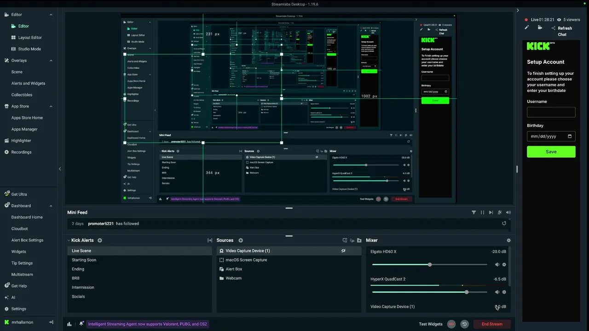Collapse the App Store sidebar section
The height and width of the screenshot is (331, 589).
point(51,107)
